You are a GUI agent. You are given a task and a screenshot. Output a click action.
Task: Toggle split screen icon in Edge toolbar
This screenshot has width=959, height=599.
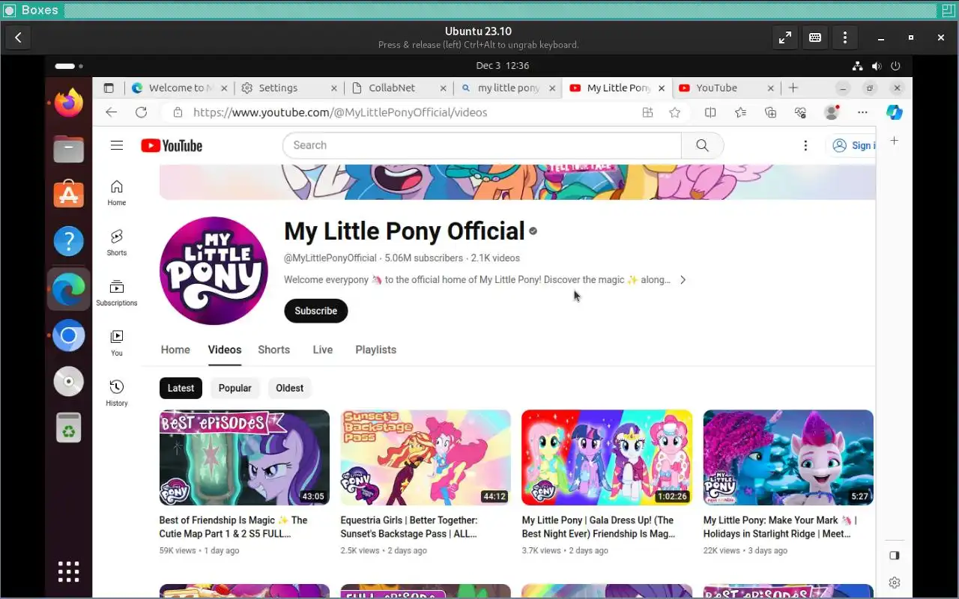coord(710,112)
